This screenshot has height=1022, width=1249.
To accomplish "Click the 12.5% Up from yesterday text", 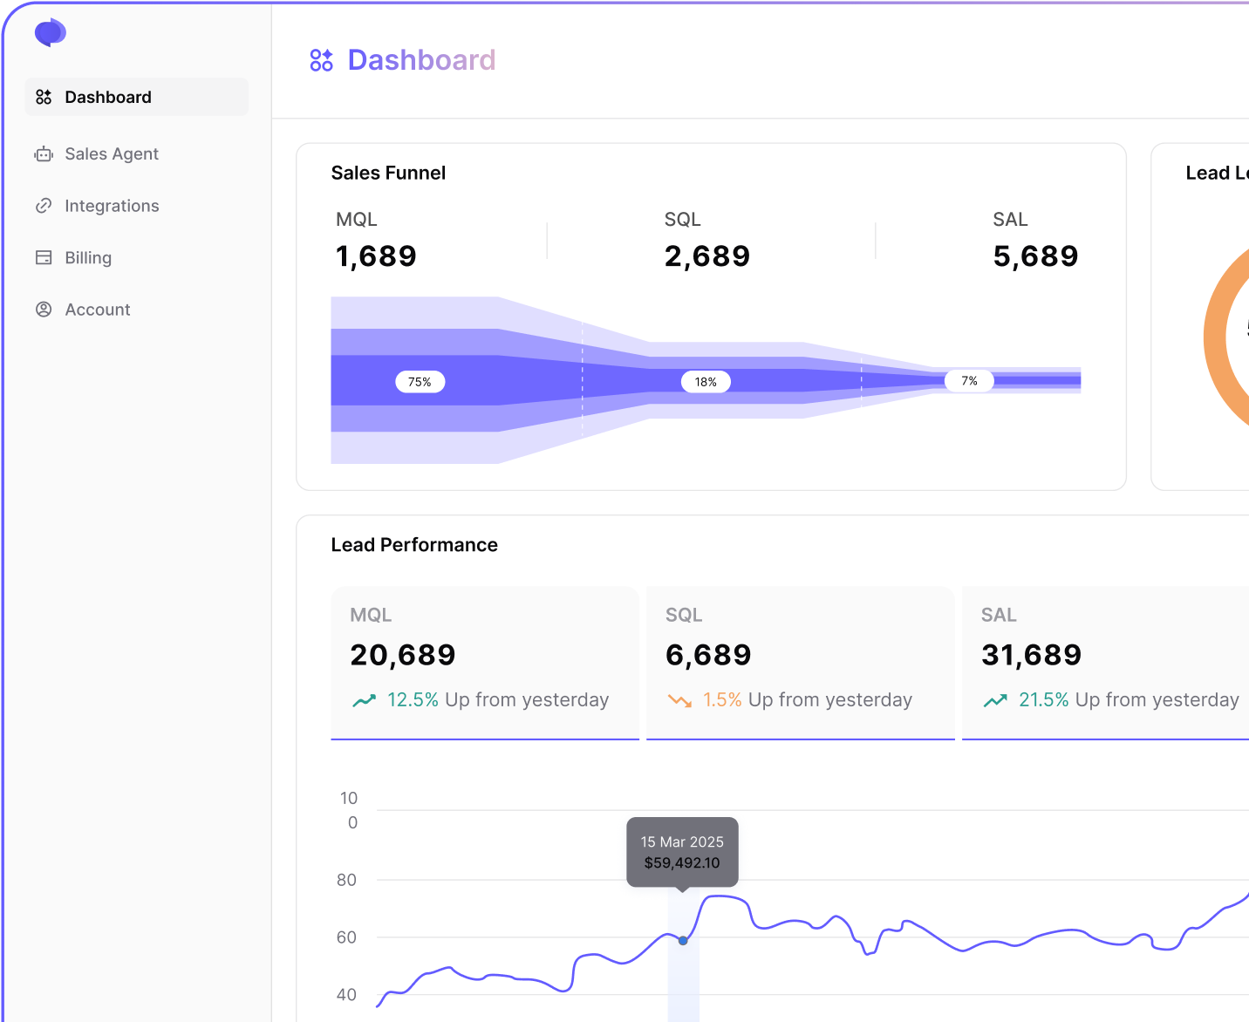I will 498,700.
